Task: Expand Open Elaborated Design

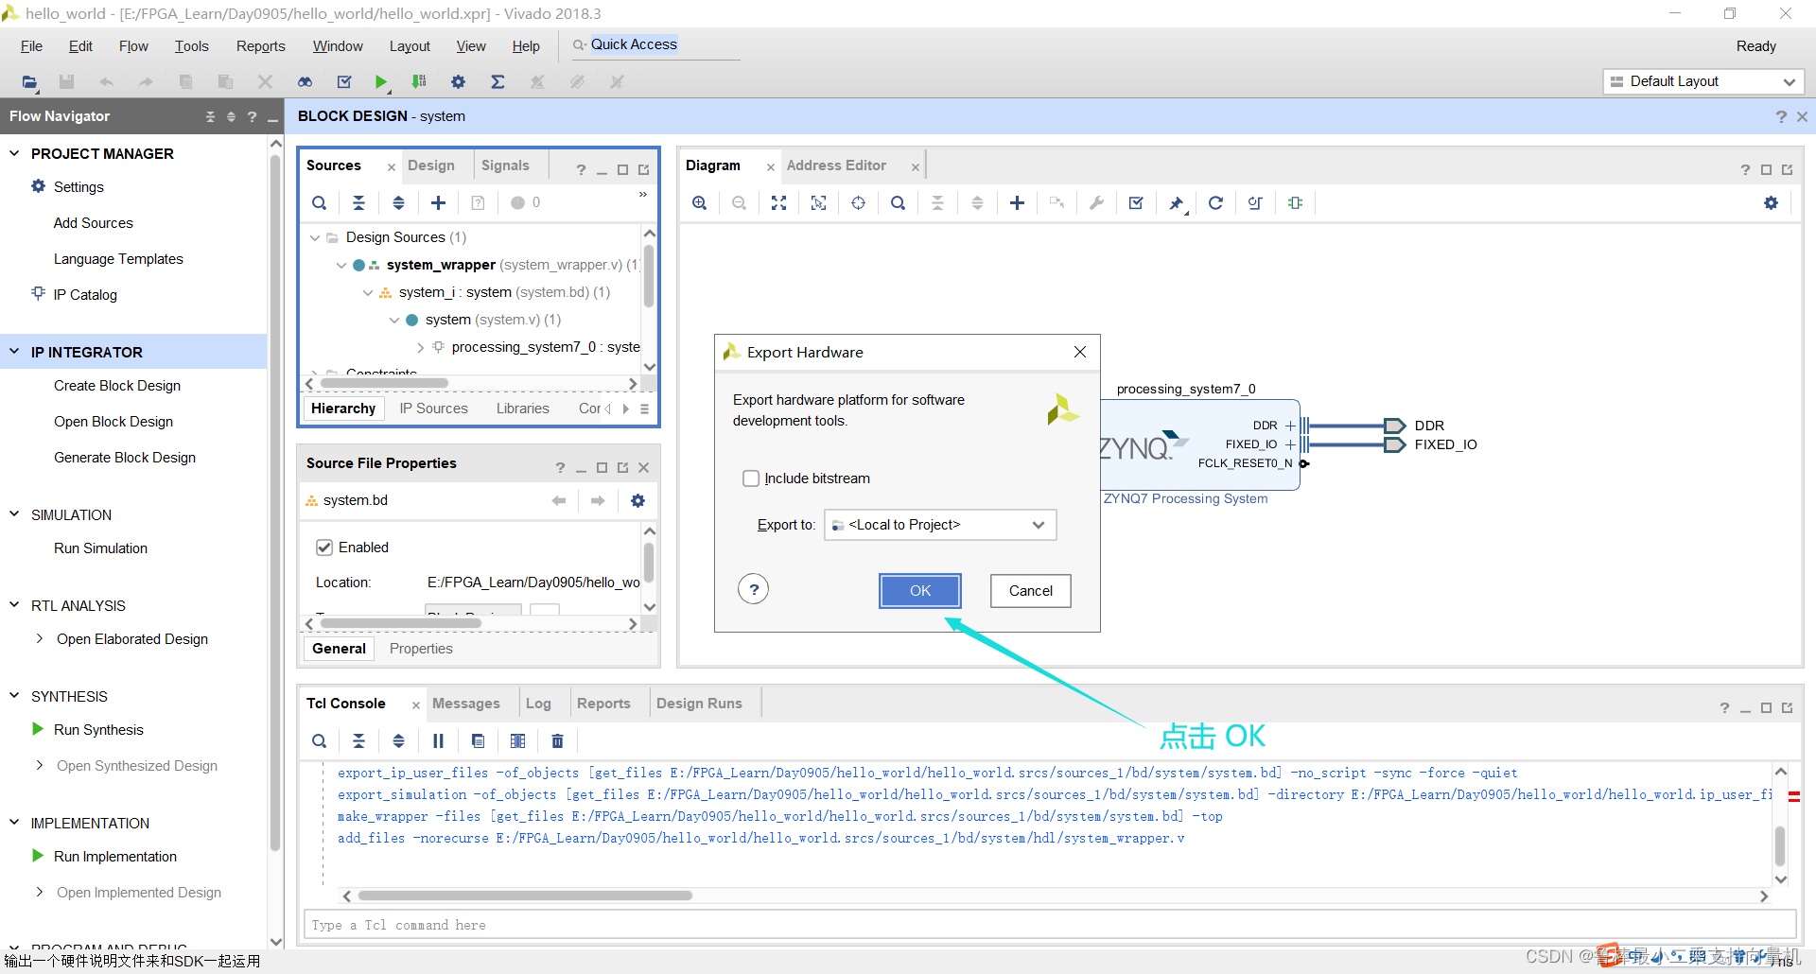Action: (39, 638)
